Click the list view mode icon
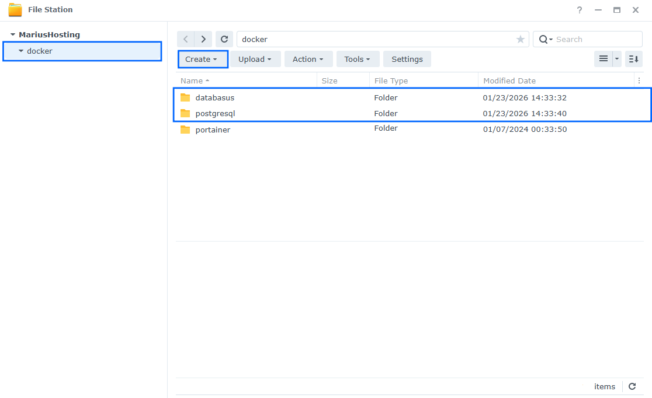Viewport: 652px width, 398px height. [602, 59]
